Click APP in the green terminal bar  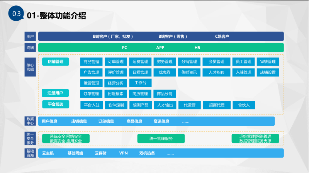[160, 48]
